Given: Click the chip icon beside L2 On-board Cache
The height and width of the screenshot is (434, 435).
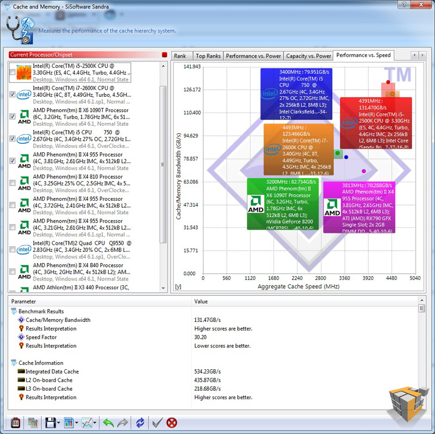Looking at the screenshot, I should point(21,380).
